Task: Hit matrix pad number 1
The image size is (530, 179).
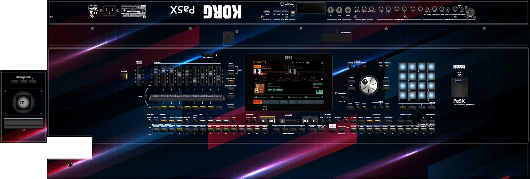Action: [x=402, y=67]
